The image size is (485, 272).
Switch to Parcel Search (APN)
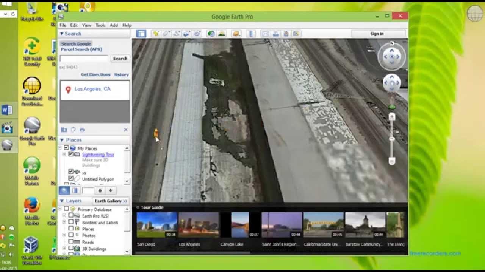coord(81,49)
